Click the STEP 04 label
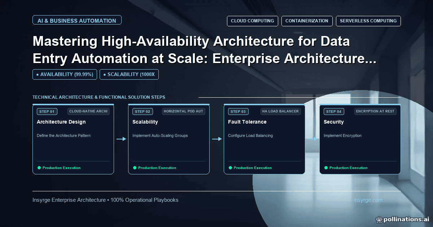This screenshot has height=227, width=433. (334, 111)
